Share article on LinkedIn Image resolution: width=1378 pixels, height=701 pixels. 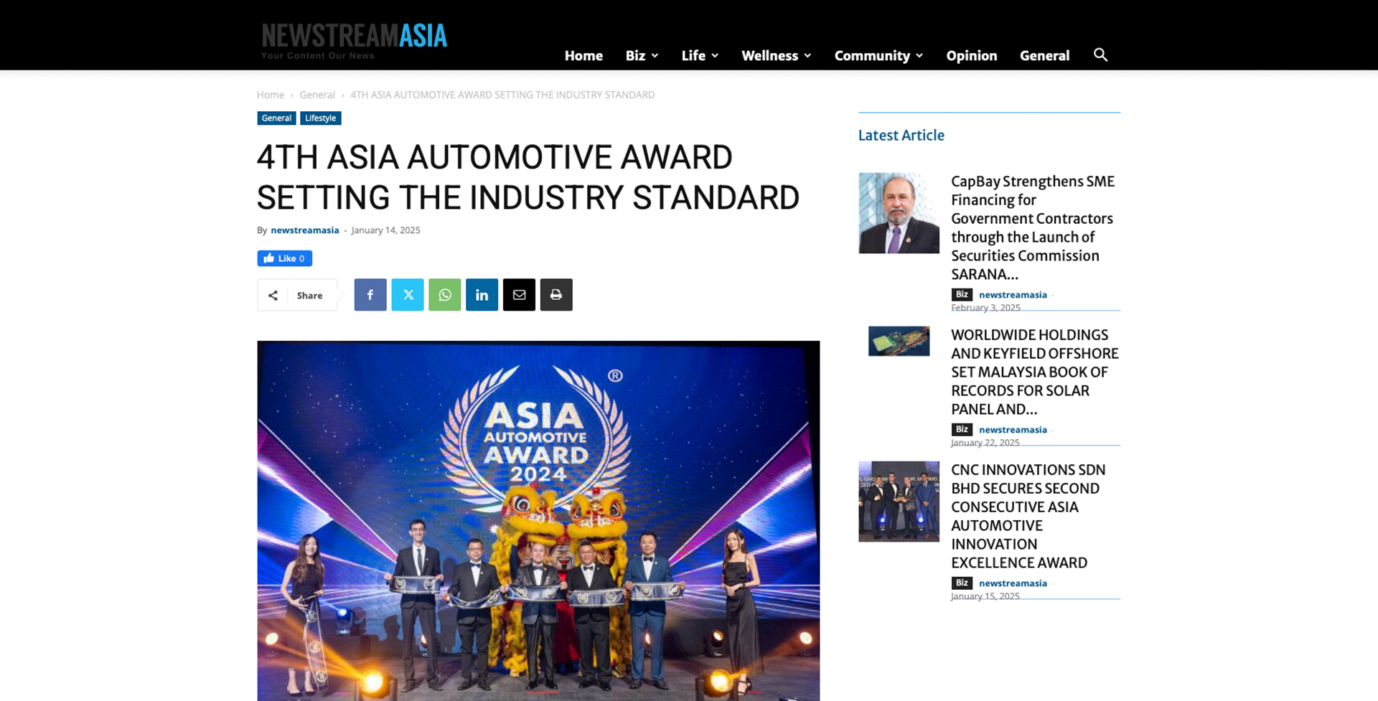[x=482, y=295]
